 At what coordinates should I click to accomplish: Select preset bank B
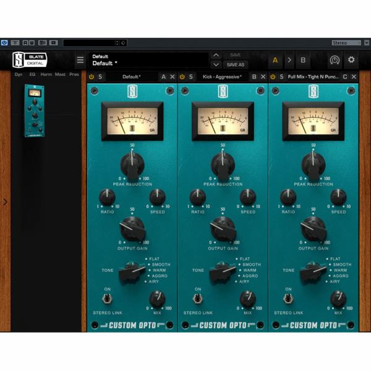click(x=303, y=60)
